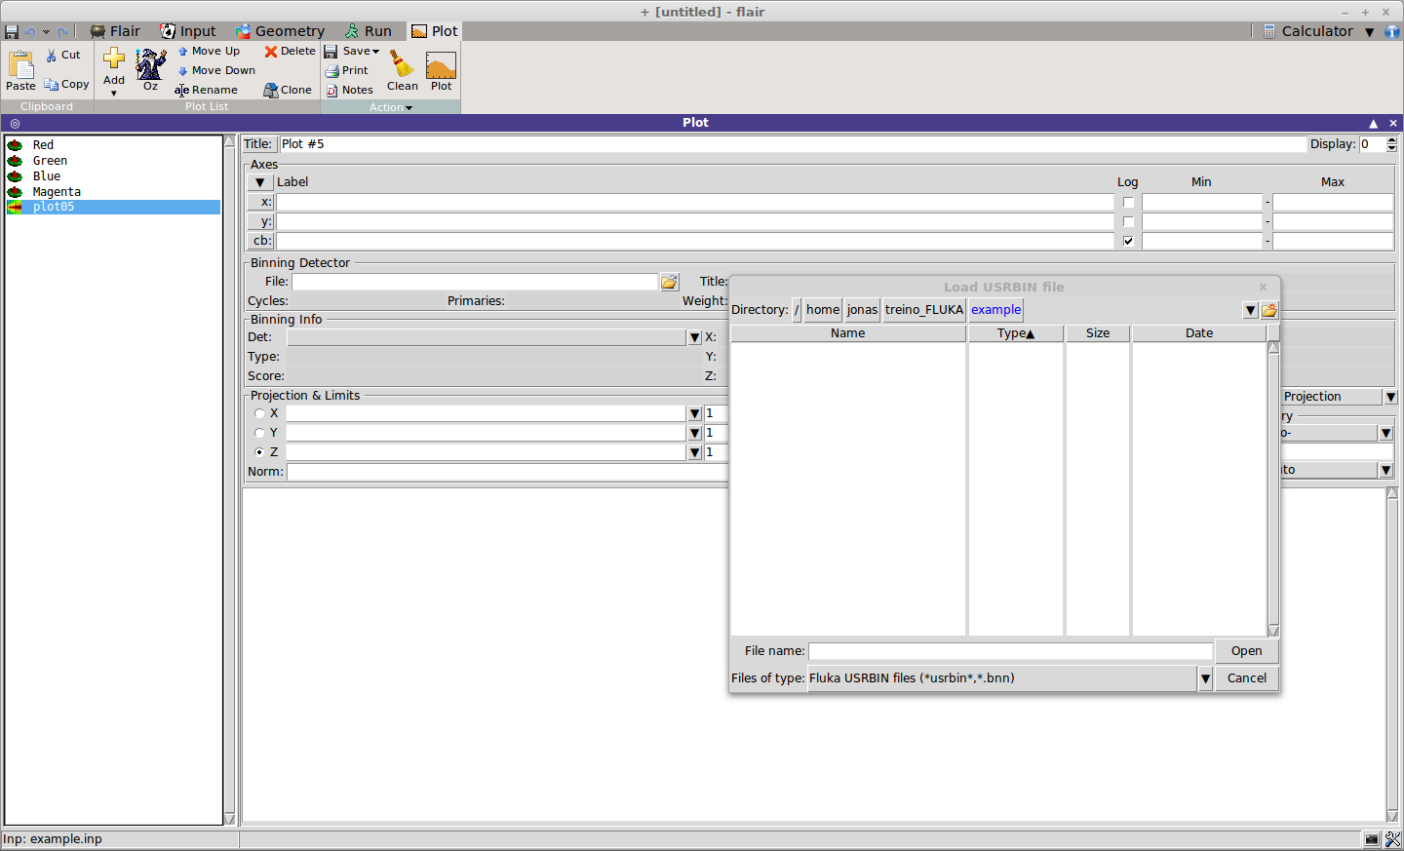The image size is (1404, 851).
Task: Open the X projection limits dropdown
Action: [x=694, y=413]
